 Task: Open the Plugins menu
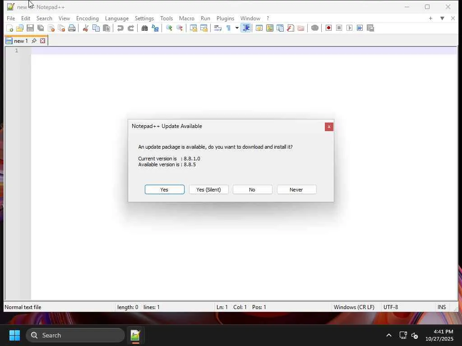click(225, 18)
